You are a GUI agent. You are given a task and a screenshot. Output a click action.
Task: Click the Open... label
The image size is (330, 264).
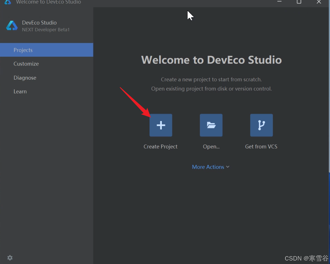[x=211, y=146]
